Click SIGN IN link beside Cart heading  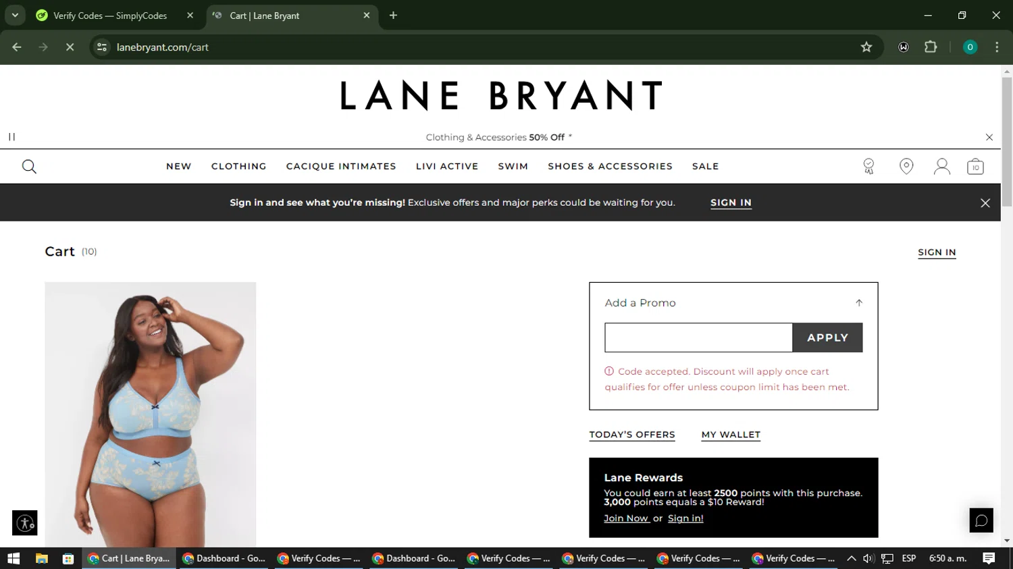coord(937,252)
